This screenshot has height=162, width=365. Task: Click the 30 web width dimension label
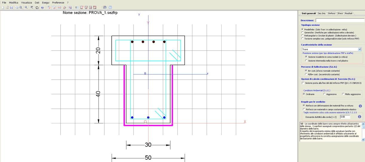[x=148, y=145]
